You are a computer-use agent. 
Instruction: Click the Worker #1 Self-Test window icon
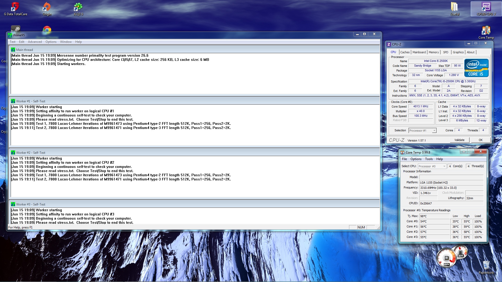[x=13, y=101]
